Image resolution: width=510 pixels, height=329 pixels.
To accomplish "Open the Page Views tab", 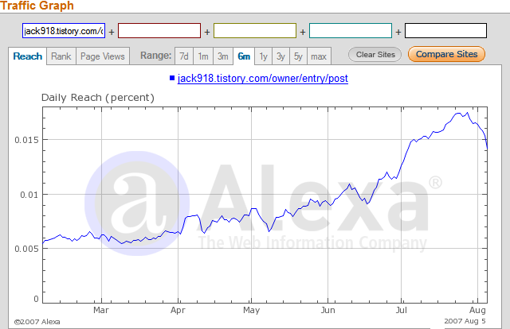I will tap(103, 56).
